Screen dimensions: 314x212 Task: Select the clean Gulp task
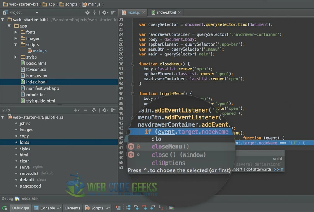(25, 161)
